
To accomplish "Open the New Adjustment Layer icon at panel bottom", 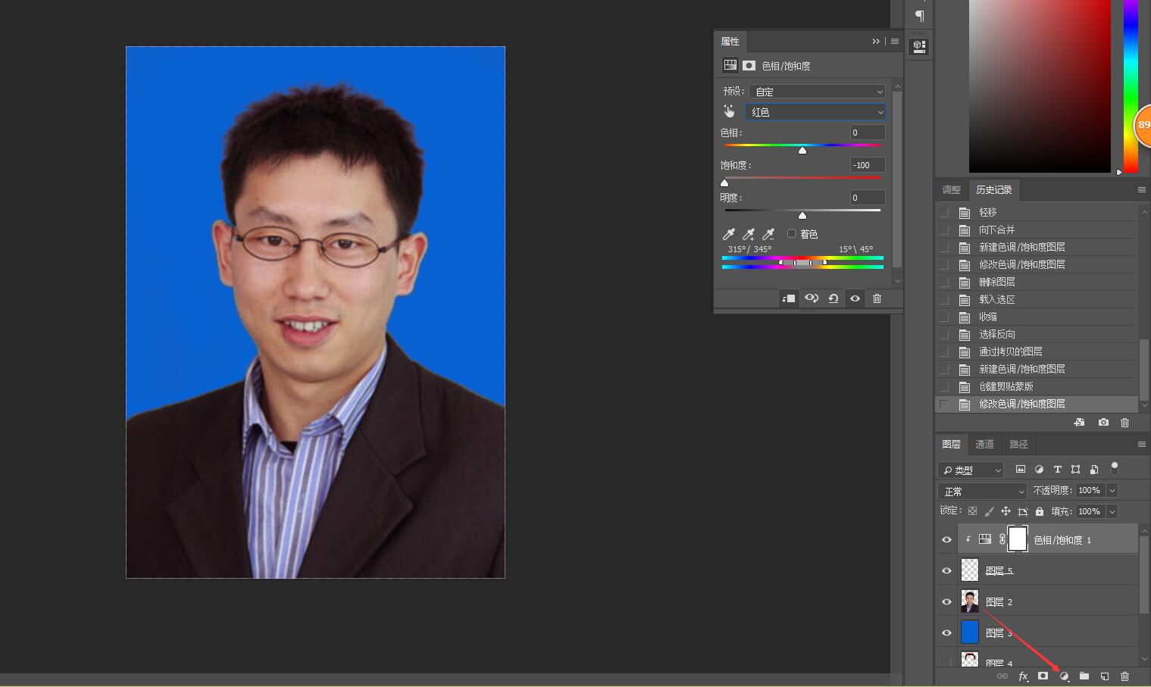I will 1064,676.
